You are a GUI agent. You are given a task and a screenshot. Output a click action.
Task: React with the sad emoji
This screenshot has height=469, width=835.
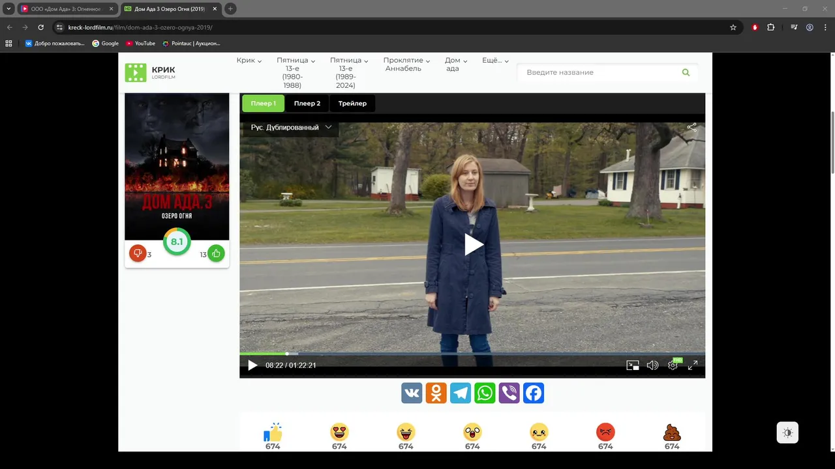tap(539, 432)
